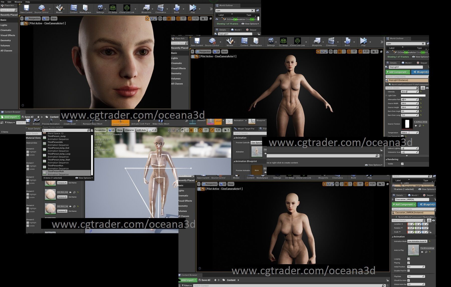The width and height of the screenshot is (451, 287).
Task: Click iClone Live Link in top-left face editor
Action: tap(127, 9)
